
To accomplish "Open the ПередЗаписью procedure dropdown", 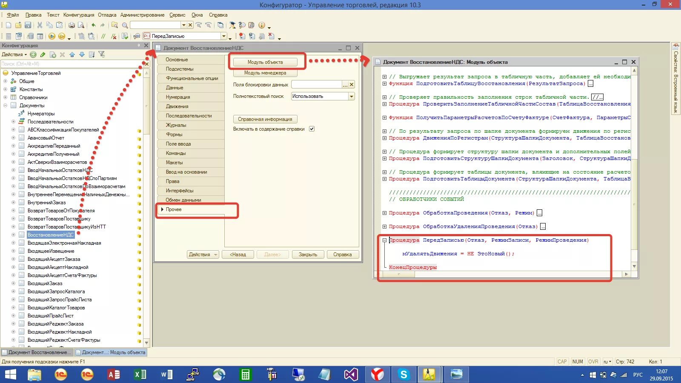I will tap(223, 36).
